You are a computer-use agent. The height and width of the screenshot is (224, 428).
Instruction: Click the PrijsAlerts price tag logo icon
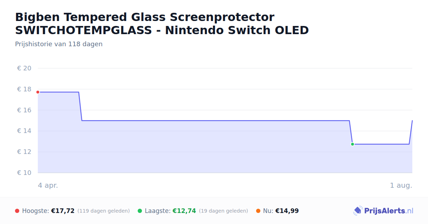(x=358, y=211)
